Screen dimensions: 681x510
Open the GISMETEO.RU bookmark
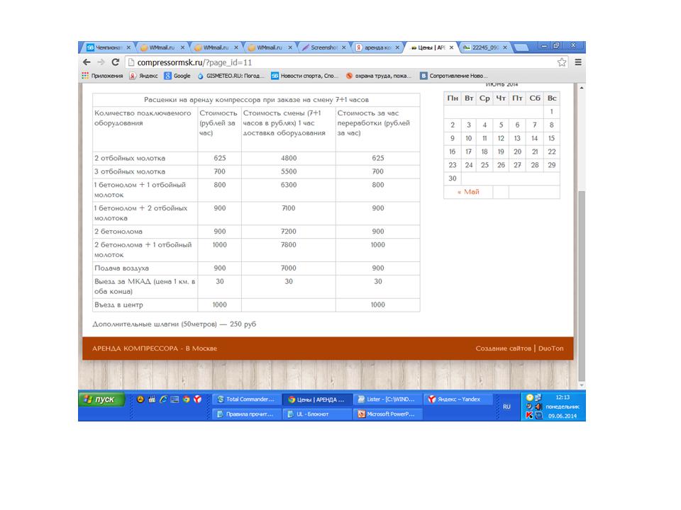click(231, 76)
